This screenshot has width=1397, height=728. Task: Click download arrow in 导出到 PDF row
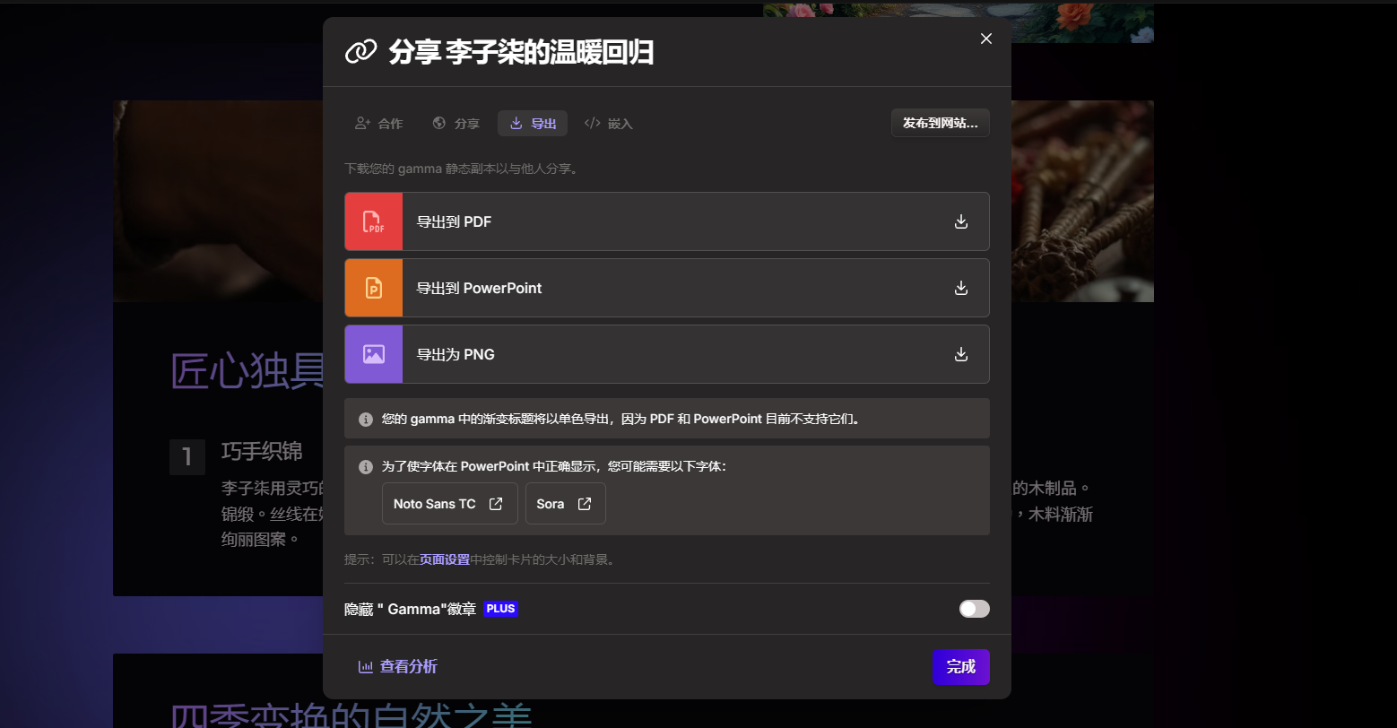click(961, 221)
